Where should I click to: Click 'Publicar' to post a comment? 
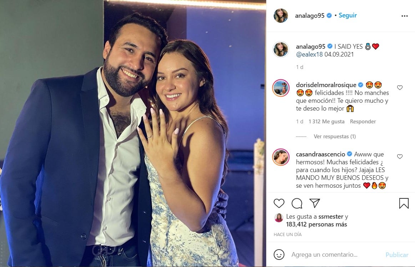tap(396, 255)
